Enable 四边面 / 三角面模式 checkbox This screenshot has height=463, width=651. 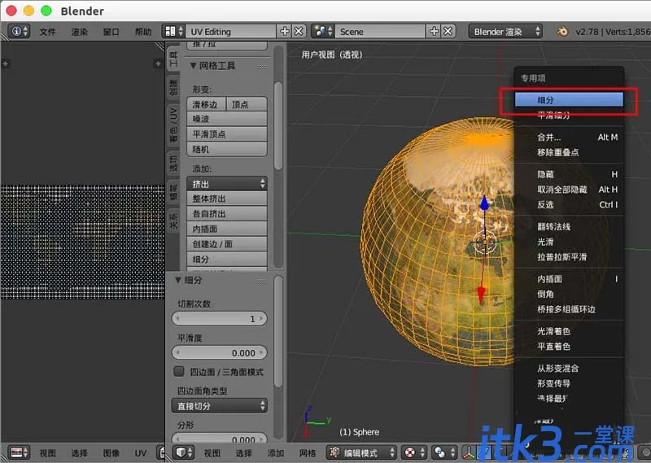coord(179,371)
